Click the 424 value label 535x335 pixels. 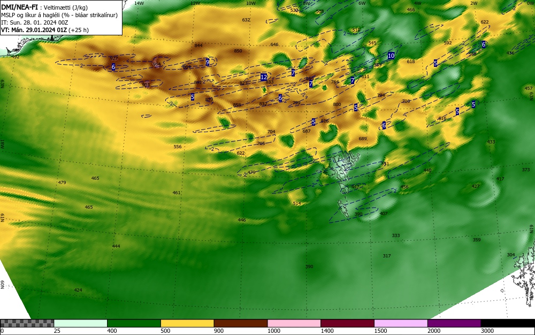pyautogui.click(x=78, y=290)
